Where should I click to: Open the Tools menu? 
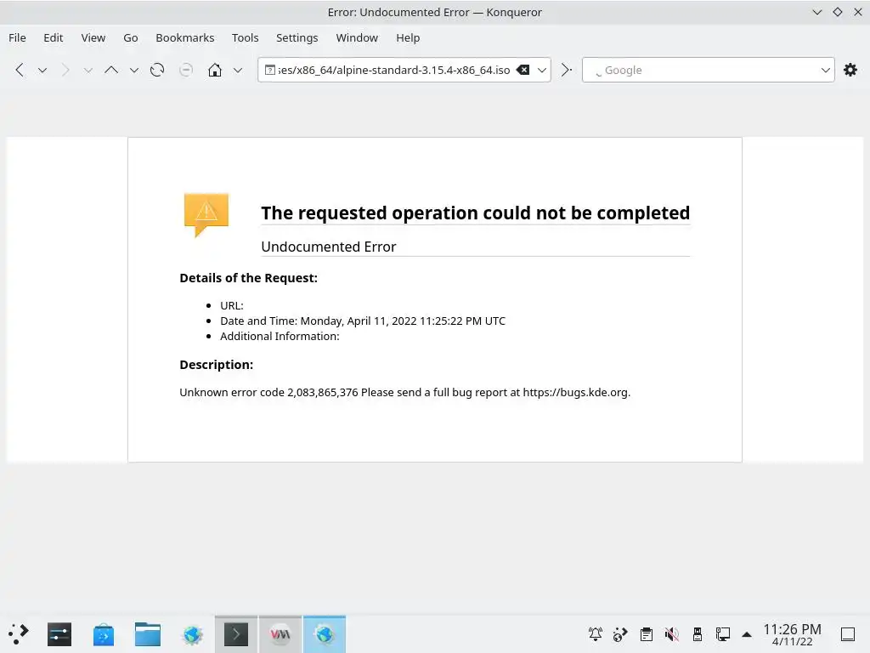coord(245,37)
